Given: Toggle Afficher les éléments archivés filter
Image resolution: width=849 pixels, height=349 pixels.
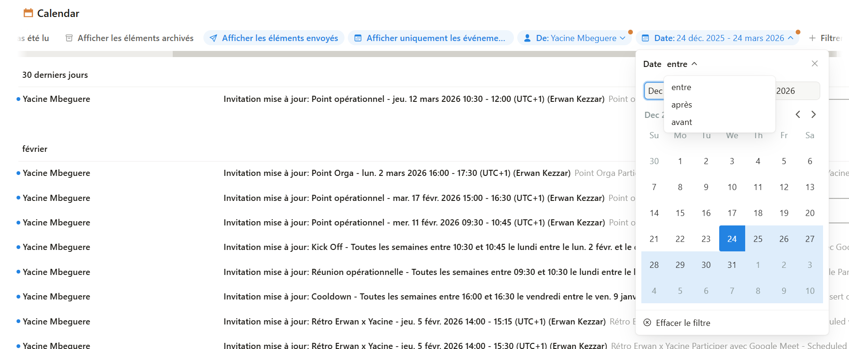Looking at the screenshot, I should (129, 38).
